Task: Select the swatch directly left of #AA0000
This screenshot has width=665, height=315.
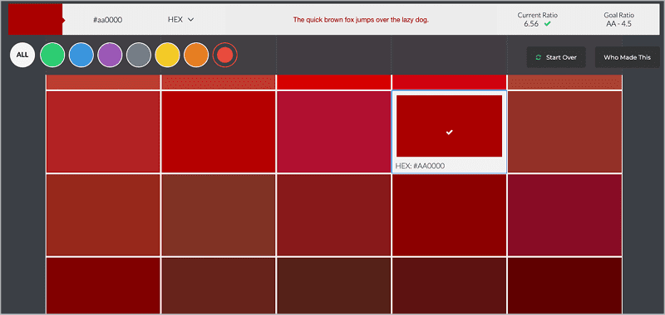Action: [333, 132]
